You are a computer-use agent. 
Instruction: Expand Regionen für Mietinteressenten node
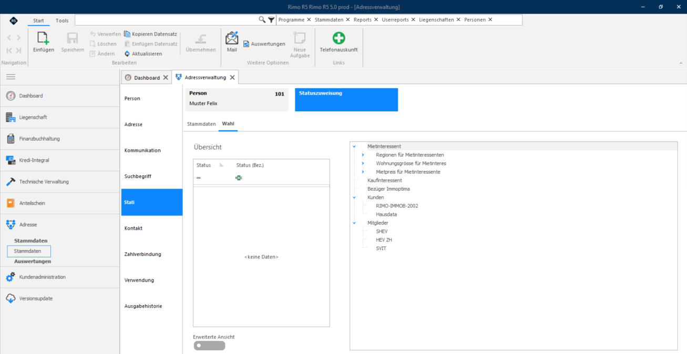363,155
